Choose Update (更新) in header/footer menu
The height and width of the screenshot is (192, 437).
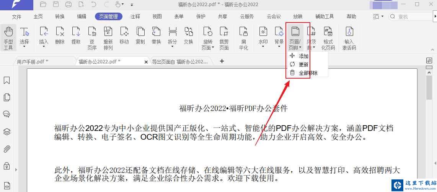(x=304, y=65)
